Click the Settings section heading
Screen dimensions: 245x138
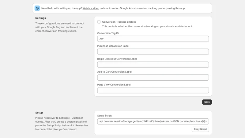pyautogui.click(x=40, y=18)
